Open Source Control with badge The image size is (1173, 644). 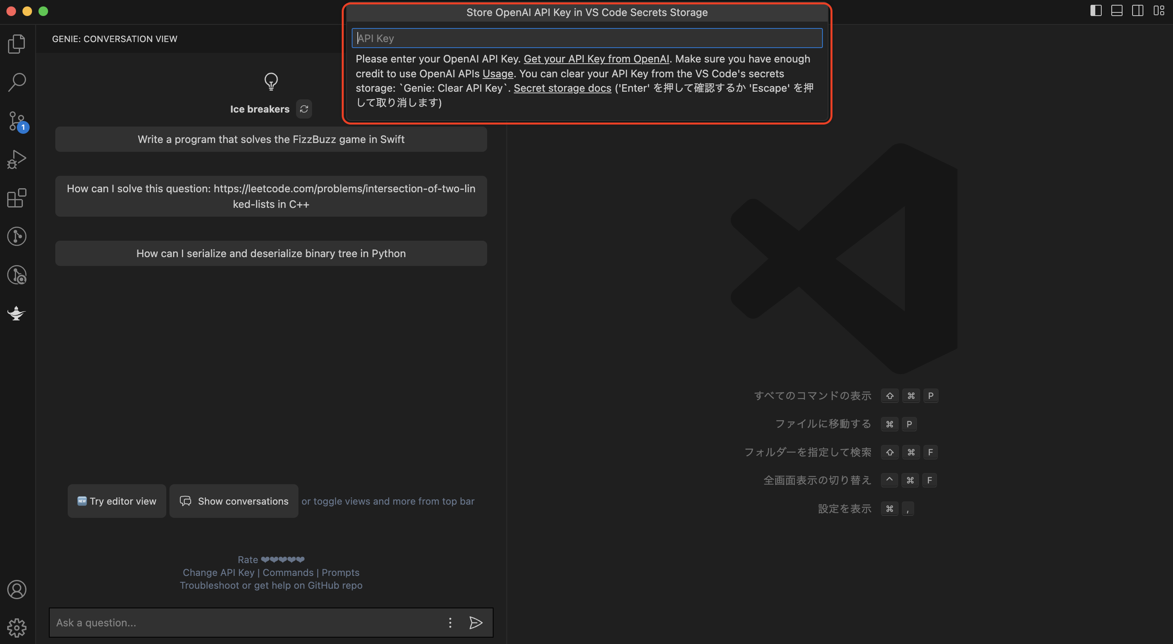coord(17,121)
